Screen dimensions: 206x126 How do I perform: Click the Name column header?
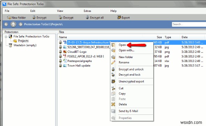click(x=63, y=37)
